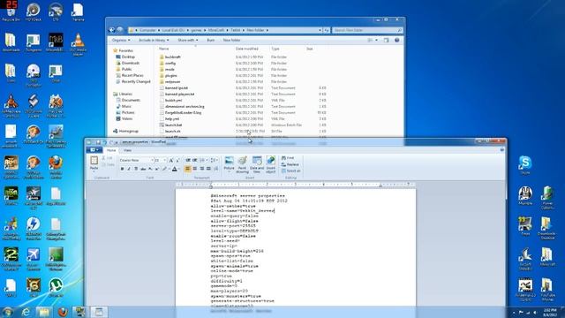Viewport: 565px width, 318px height.
Task: Click the preview pane icon in Explorer
Action: pos(387,40)
